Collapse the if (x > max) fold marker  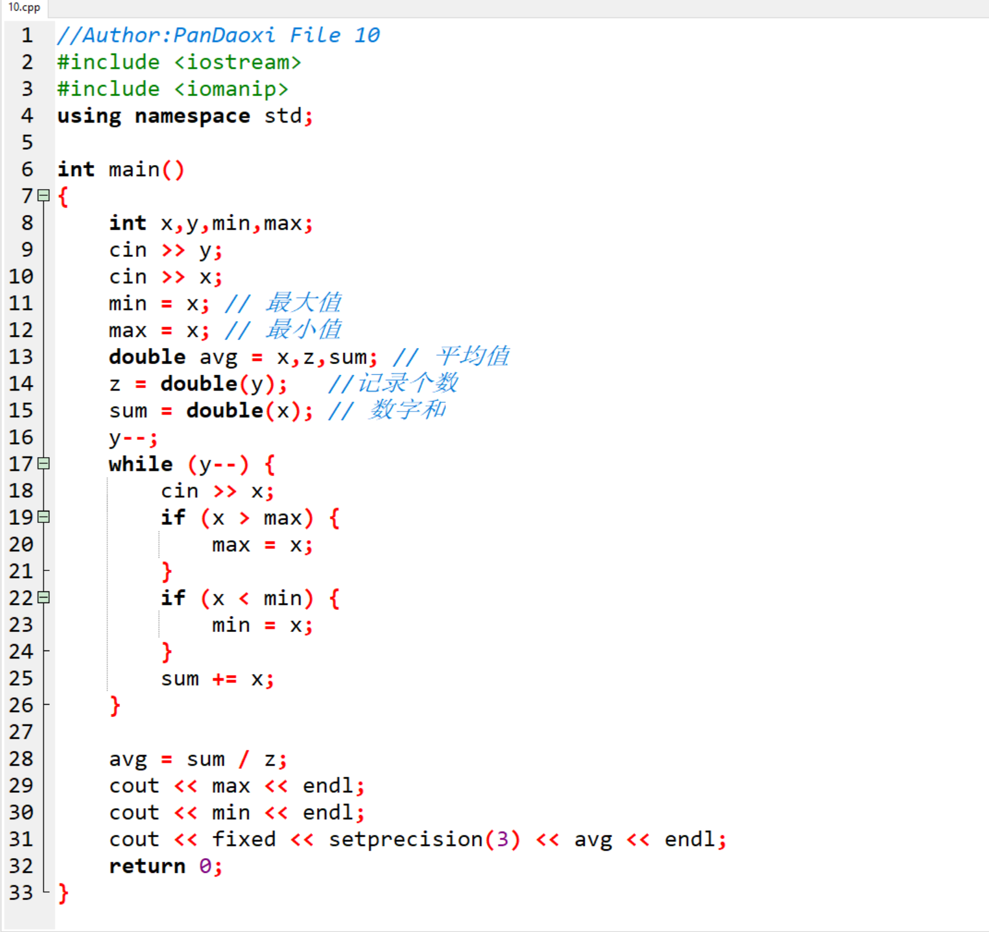[44, 517]
